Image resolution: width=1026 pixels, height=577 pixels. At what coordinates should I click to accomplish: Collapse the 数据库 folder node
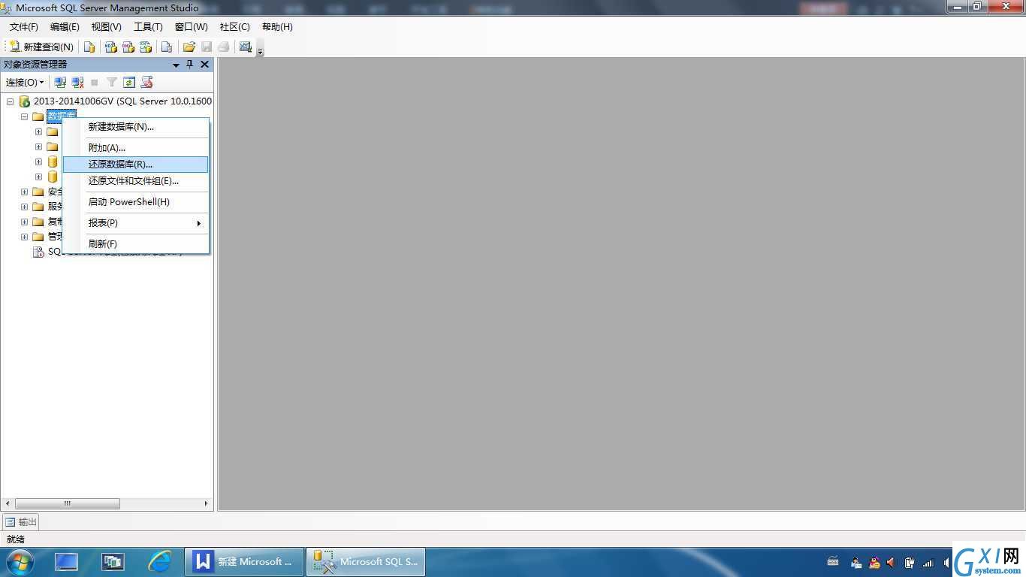pos(24,116)
